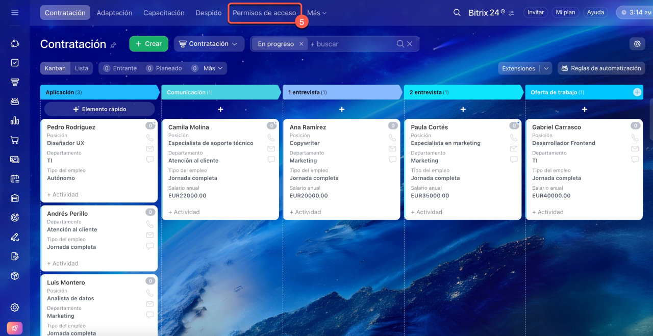Click the phone icon on Pedro Rodríguez card

tap(150, 138)
